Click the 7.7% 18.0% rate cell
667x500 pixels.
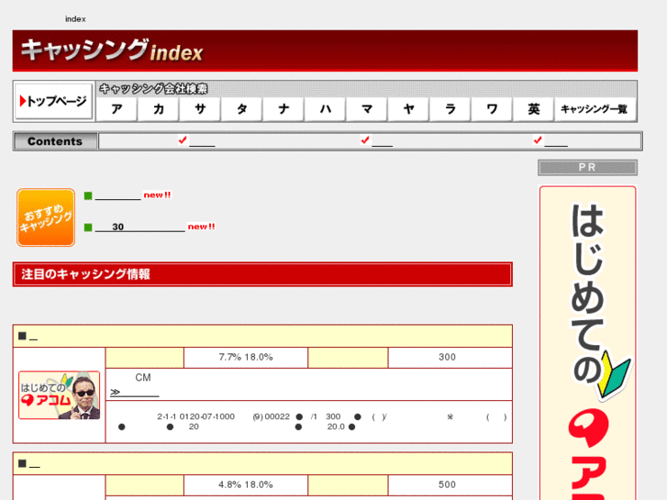[246, 357]
